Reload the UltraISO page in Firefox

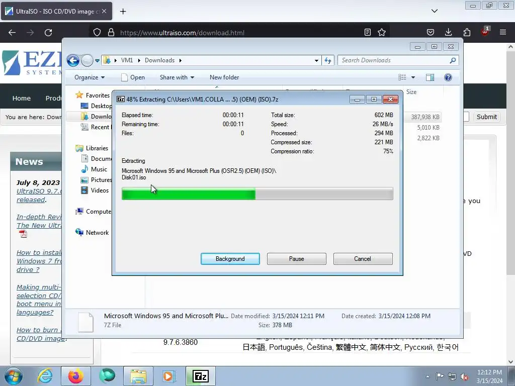[48, 33]
